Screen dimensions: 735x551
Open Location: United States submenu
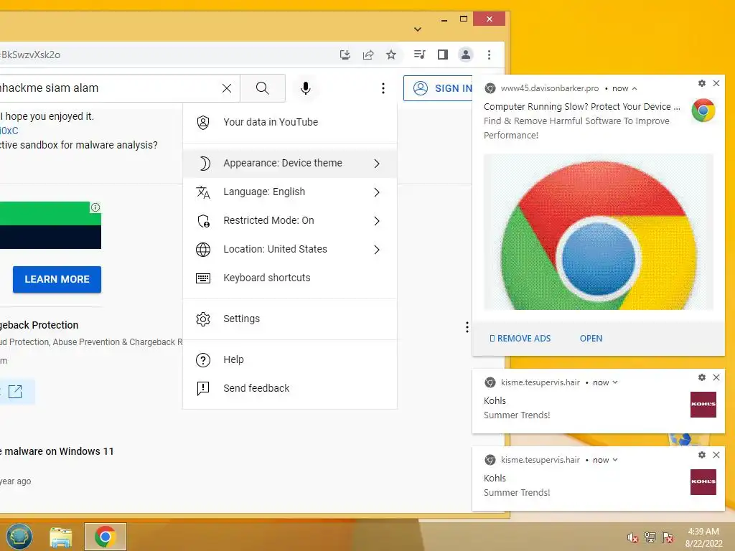(x=290, y=249)
